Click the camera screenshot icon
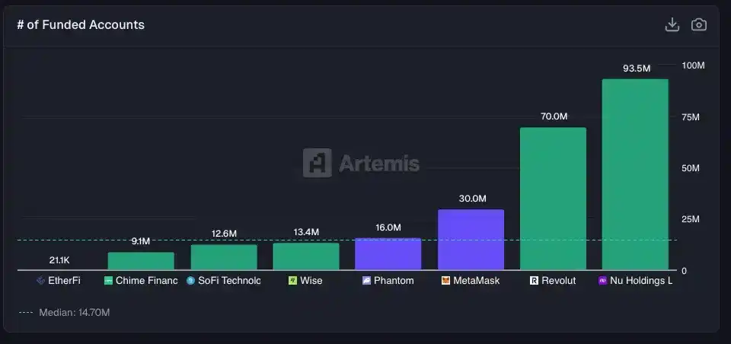 [698, 25]
